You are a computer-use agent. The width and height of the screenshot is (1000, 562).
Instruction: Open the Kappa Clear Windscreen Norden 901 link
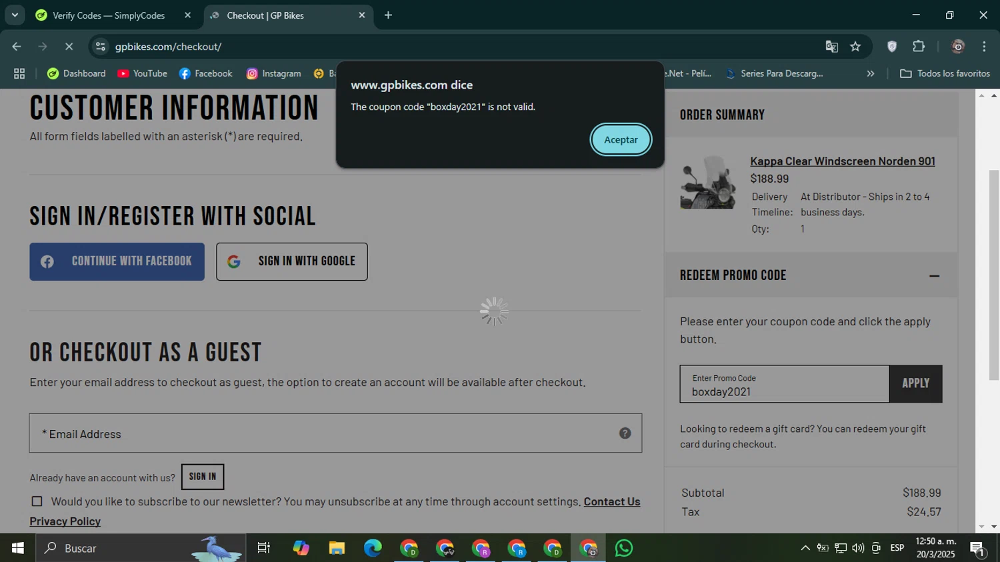coord(843,161)
